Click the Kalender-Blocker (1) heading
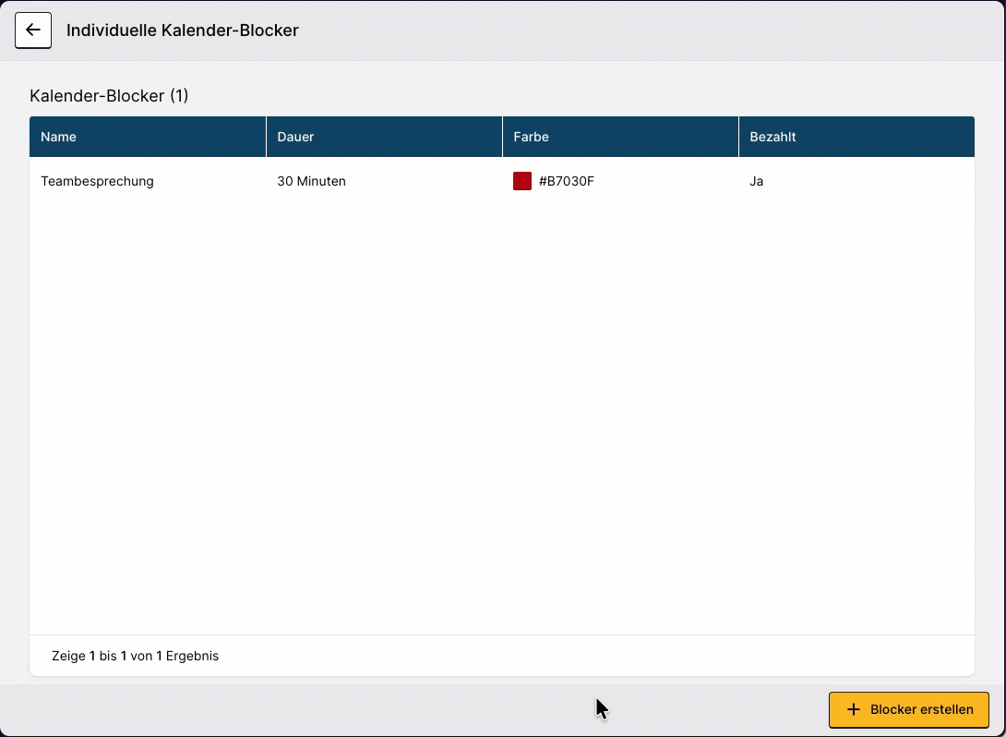 [x=109, y=95]
